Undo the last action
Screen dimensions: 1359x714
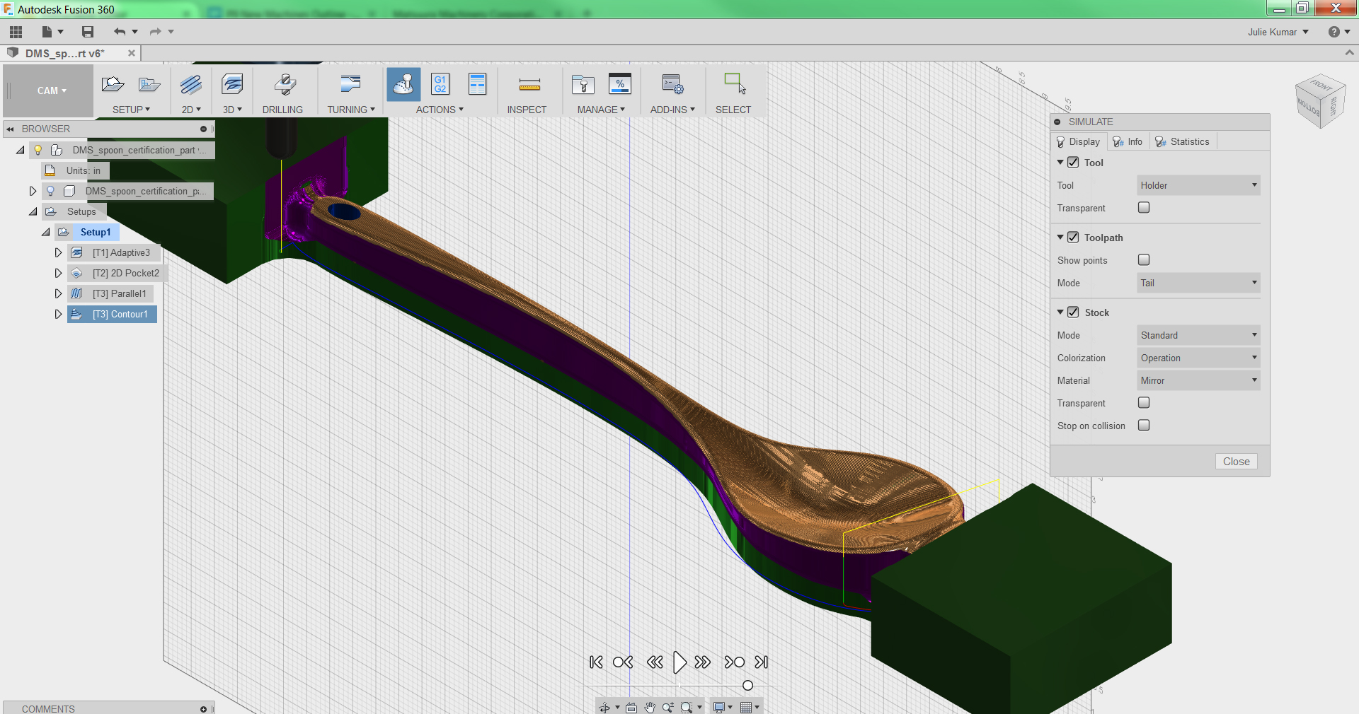click(120, 32)
